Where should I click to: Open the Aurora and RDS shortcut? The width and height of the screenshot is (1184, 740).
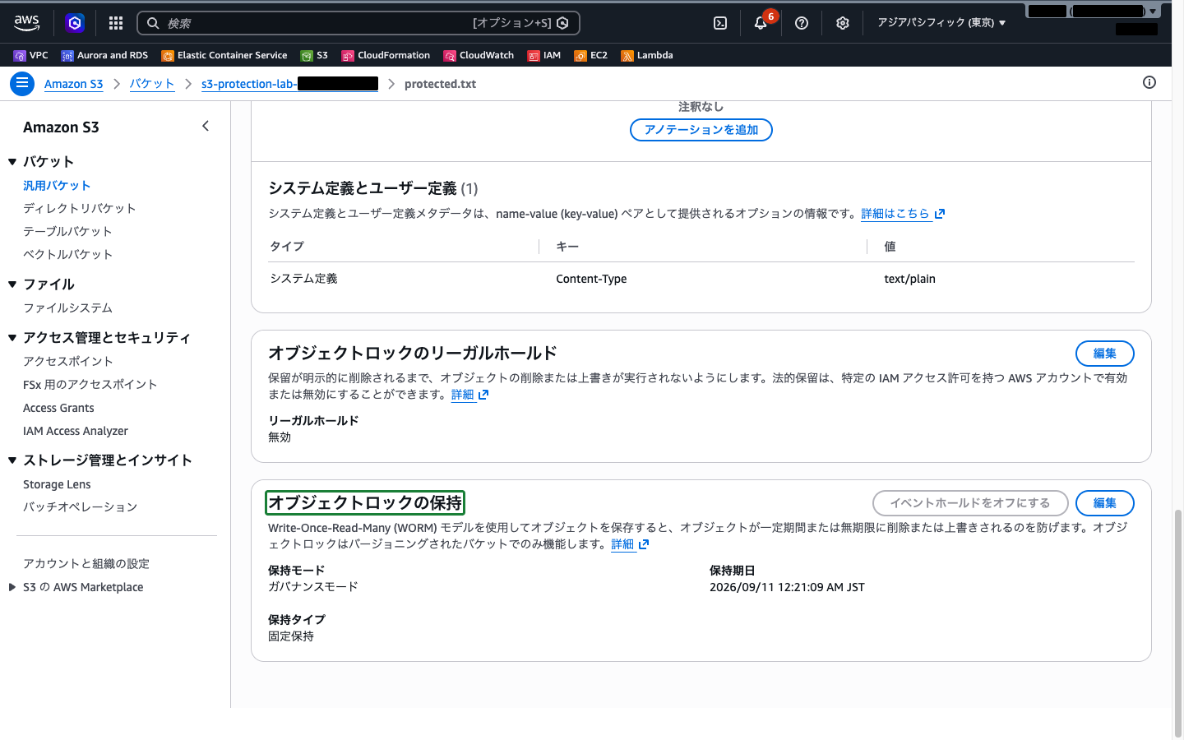point(104,55)
